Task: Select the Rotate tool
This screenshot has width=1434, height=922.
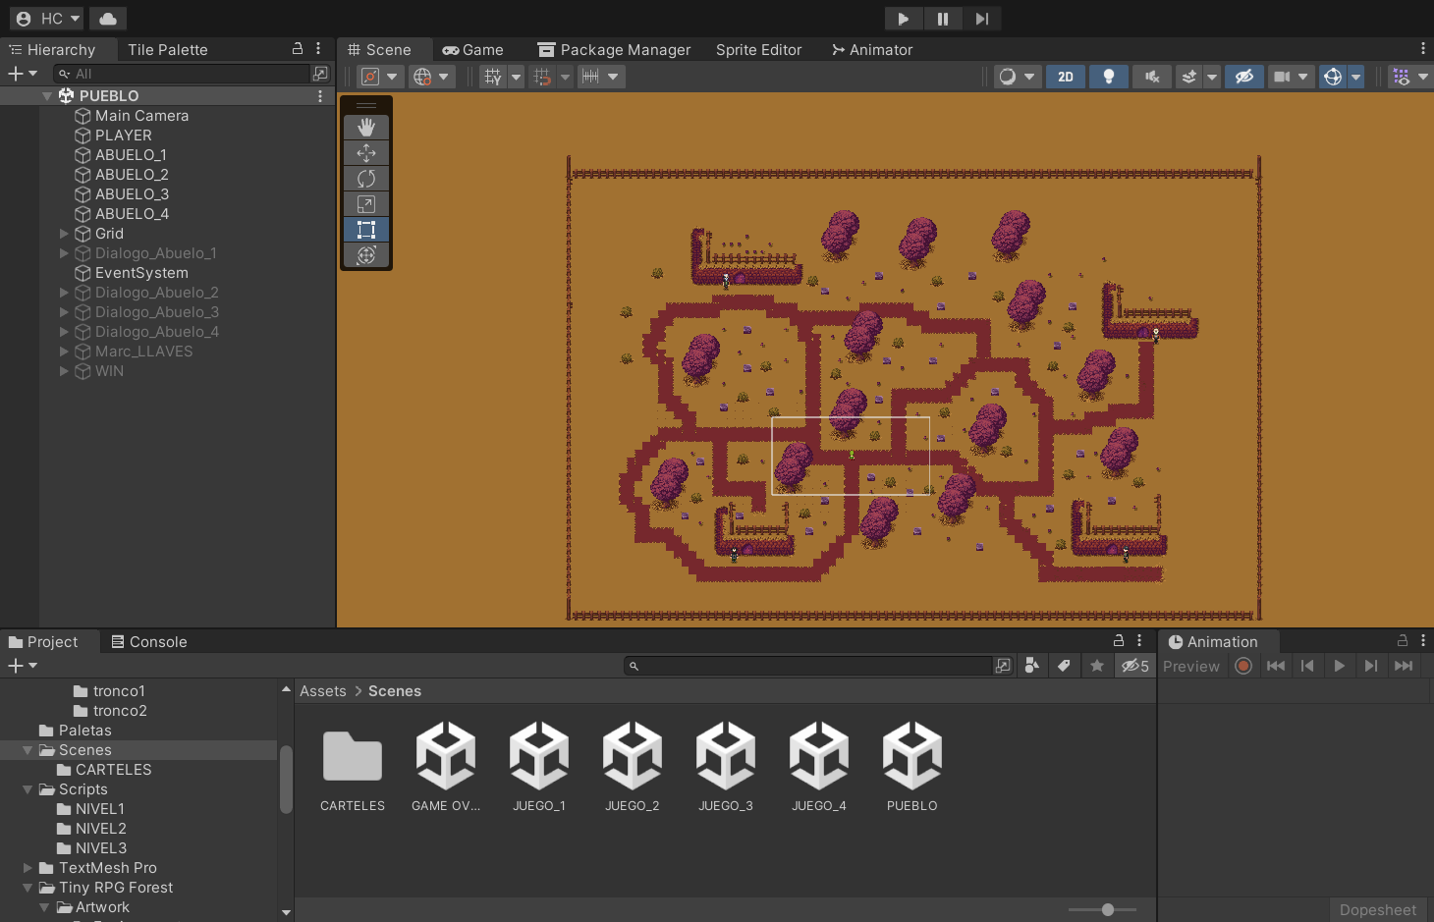Action: (366, 179)
